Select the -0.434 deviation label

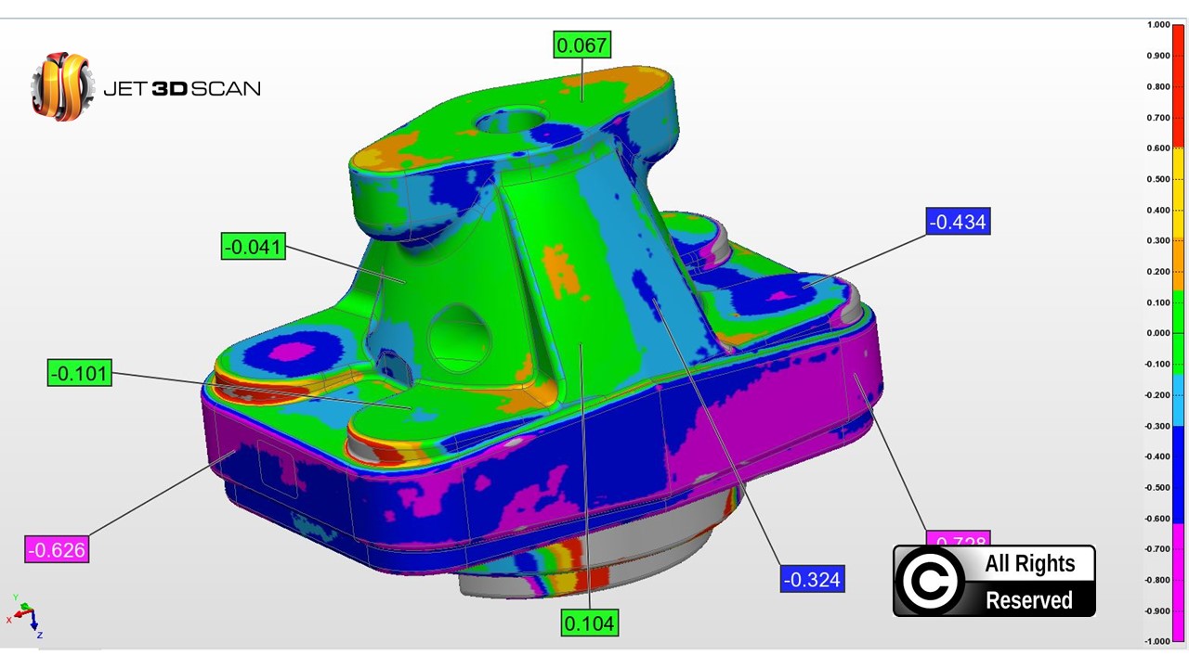(x=958, y=222)
